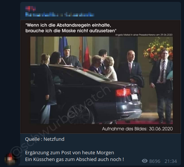Click the 21:34 message timestamp
Image resolution: width=184 pixels, height=167 pixels.
[x=171, y=161]
